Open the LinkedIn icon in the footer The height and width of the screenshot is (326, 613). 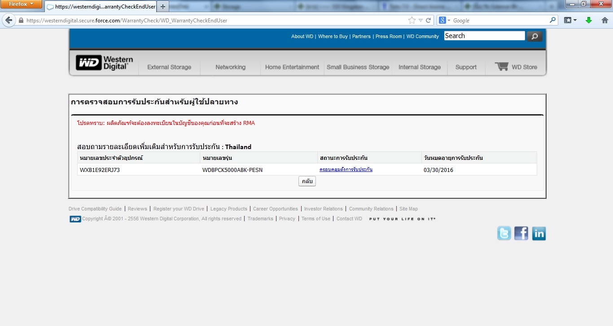(x=539, y=233)
